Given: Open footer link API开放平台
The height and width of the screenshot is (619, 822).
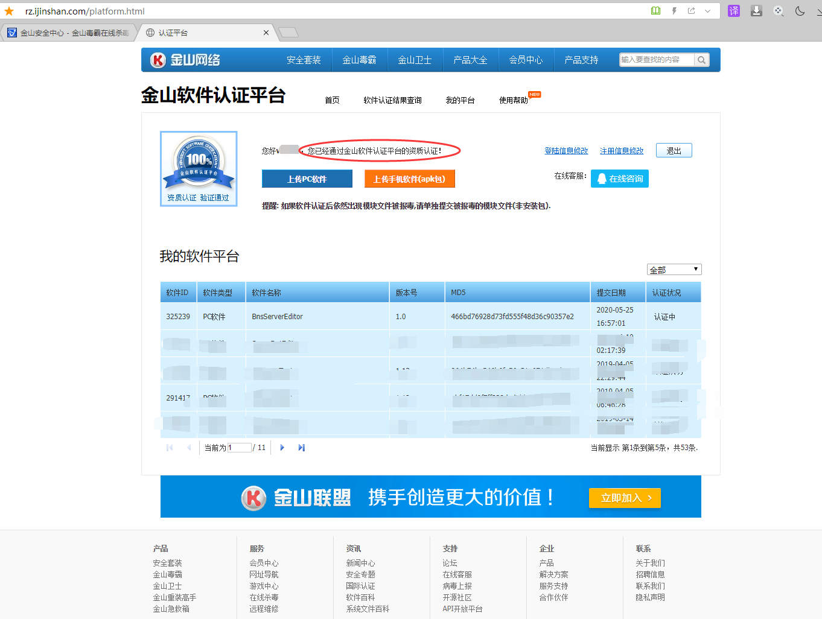Looking at the screenshot, I should 462,609.
